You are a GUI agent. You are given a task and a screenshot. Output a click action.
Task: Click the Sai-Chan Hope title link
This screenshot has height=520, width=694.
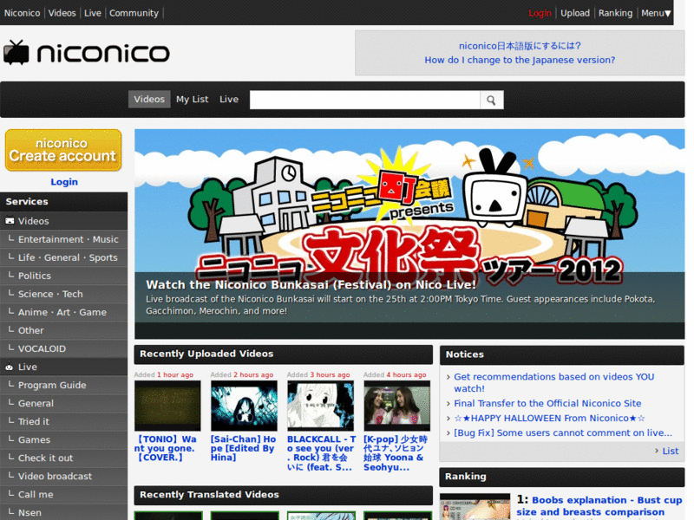(243, 448)
